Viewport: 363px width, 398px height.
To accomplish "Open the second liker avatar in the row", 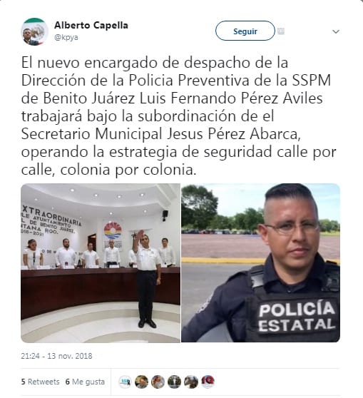I will click(x=141, y=382).
